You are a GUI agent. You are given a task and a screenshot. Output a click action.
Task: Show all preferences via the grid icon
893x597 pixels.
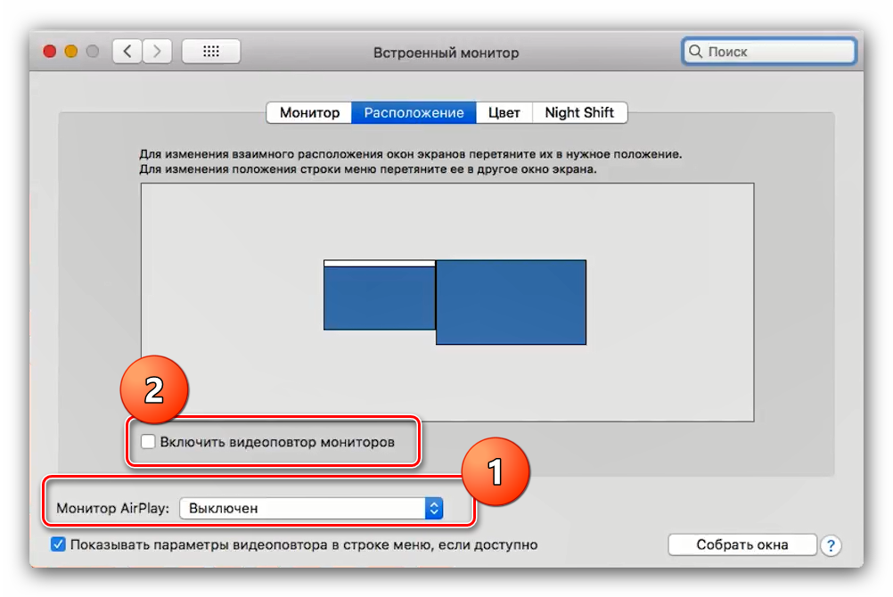210,52
